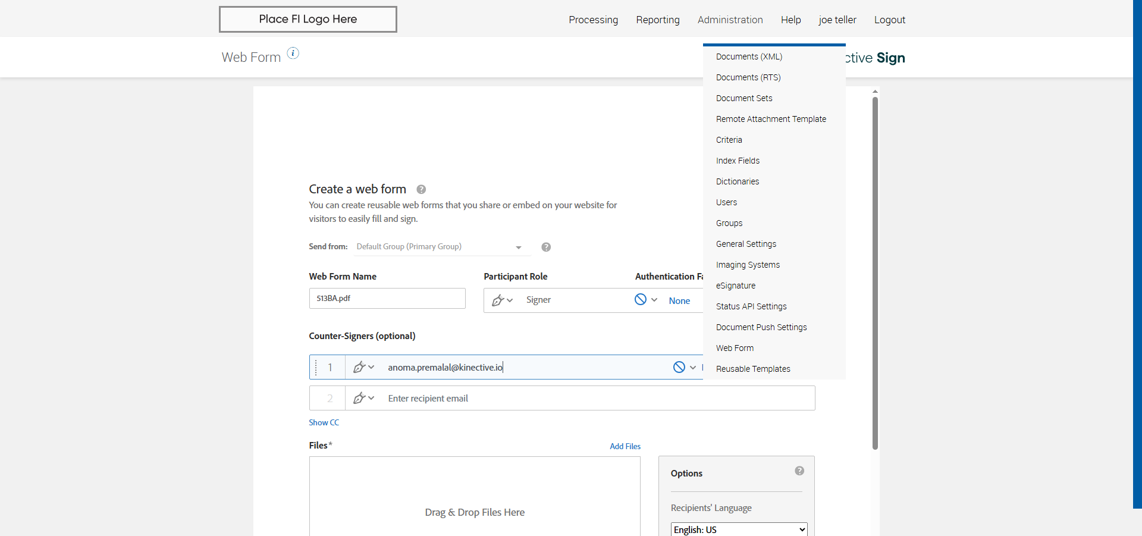This screenshot has height=536, width=1142.
Task: Click the Web Form info icon
Action: 293,54
